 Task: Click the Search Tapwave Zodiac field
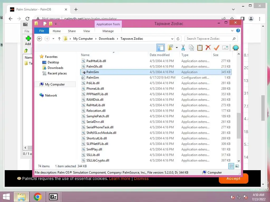211,39
